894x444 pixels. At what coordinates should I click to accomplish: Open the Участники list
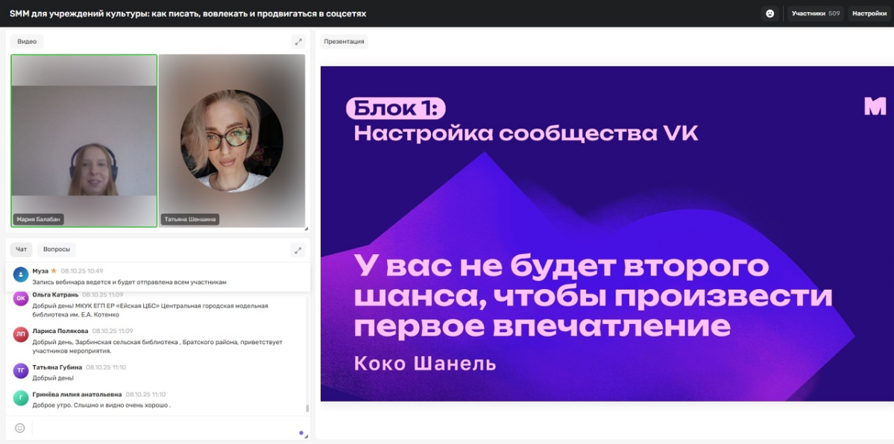click(x=815, y=13)
